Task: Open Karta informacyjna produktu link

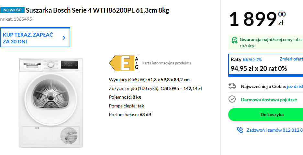Action: click(166, 63)
